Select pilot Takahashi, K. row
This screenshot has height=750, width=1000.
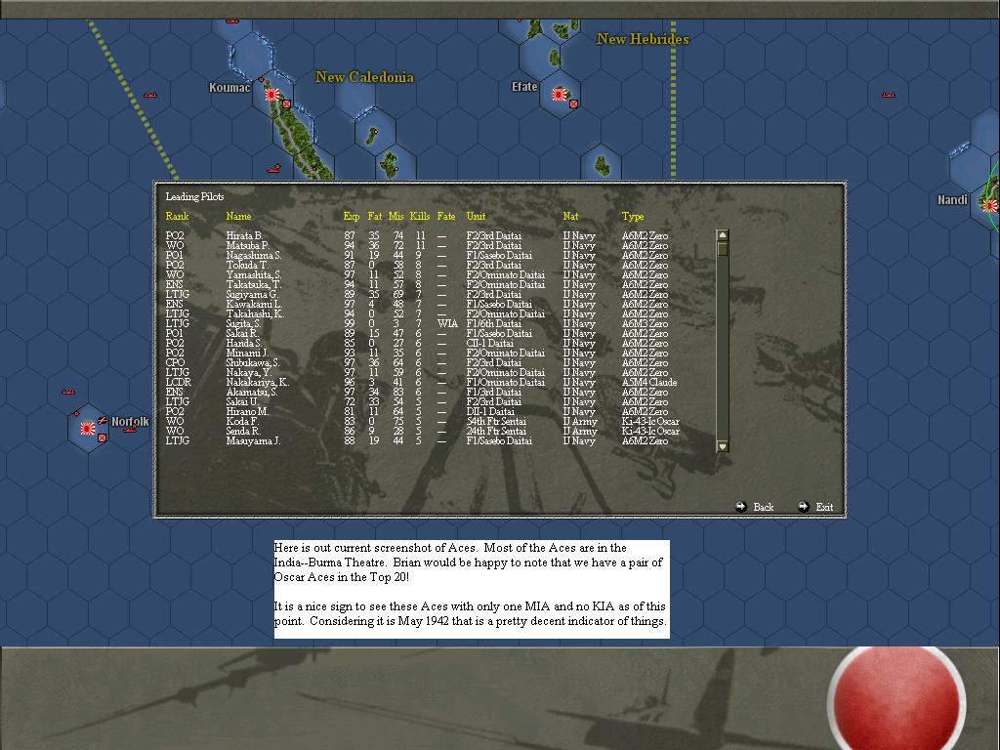[417, 313]
